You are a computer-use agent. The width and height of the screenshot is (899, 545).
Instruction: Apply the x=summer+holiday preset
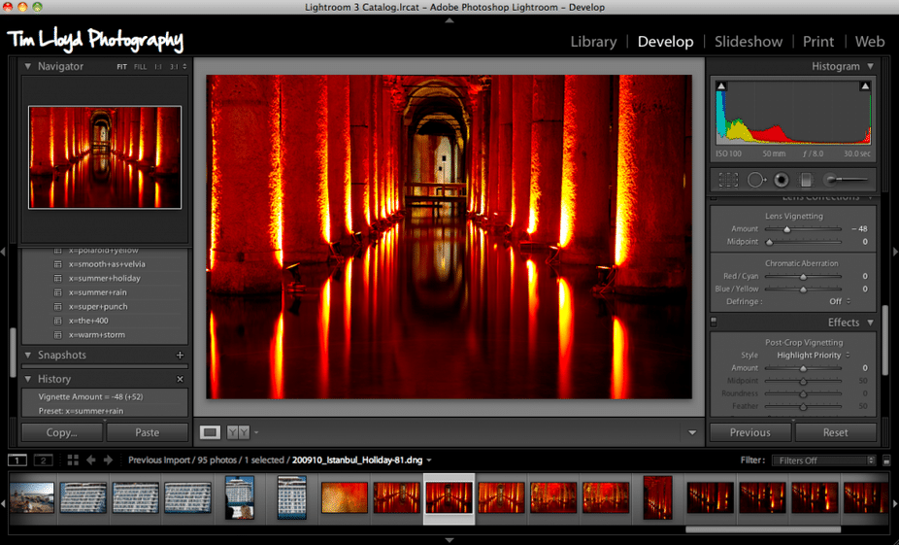104,278
